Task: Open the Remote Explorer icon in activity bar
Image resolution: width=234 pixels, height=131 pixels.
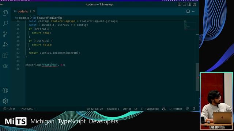Action: [5, 66]
